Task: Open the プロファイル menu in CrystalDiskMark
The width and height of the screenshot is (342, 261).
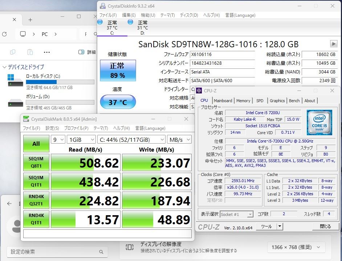Action: (76, 128)
